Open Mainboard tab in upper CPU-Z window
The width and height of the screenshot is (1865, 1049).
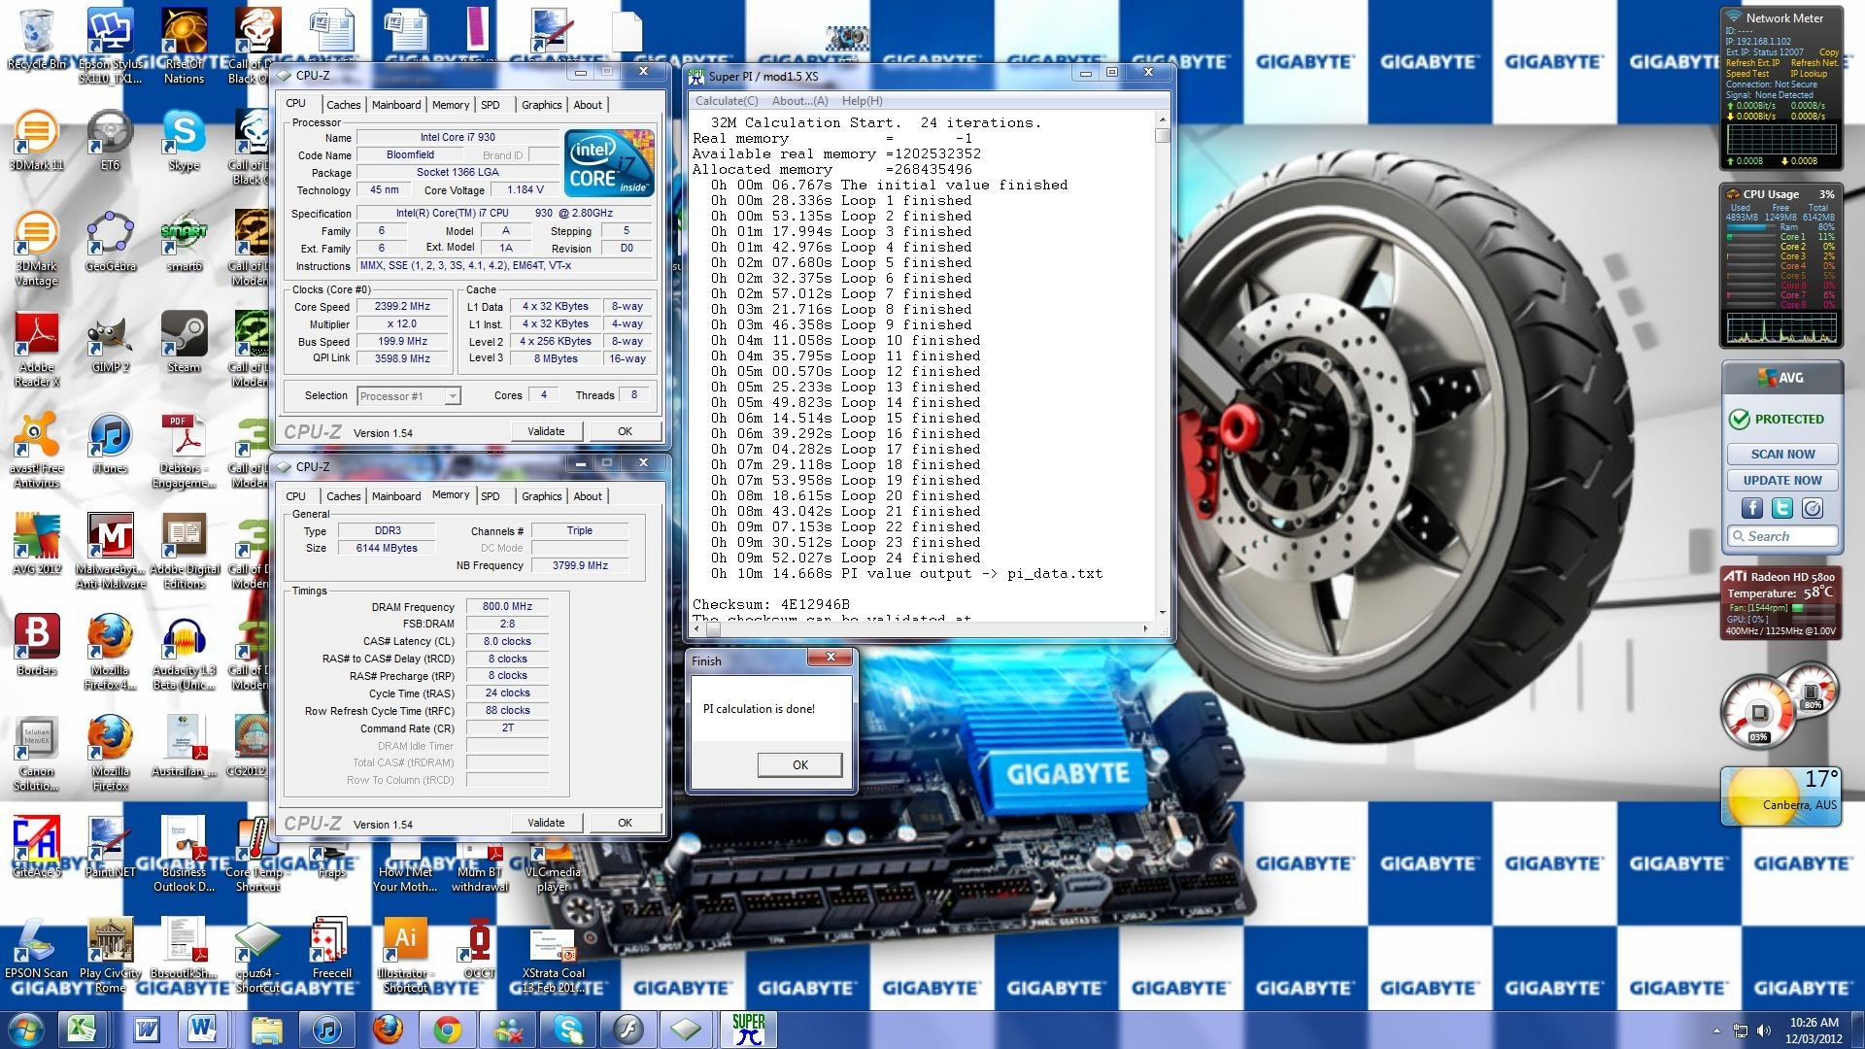(x=396, y=105)
